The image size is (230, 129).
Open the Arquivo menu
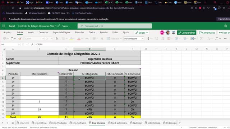click(x=7, y=32)
